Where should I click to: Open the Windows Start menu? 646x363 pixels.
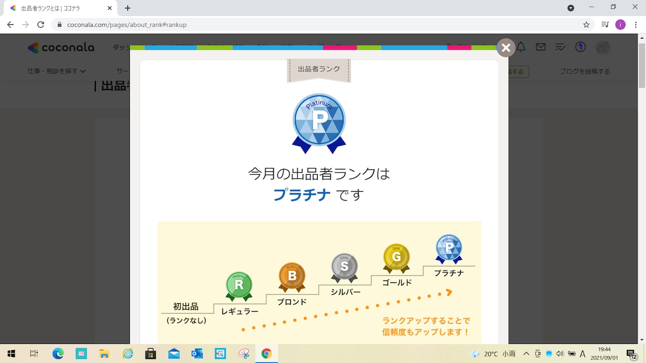11,353
